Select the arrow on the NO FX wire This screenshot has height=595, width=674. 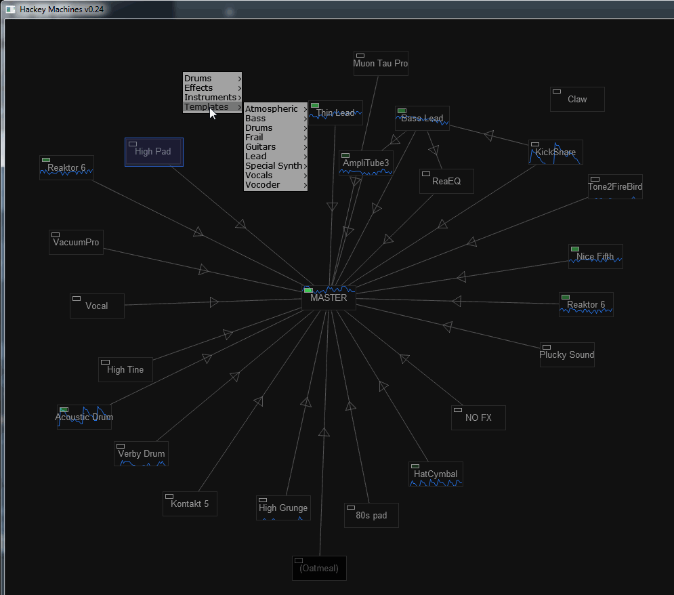404,358
